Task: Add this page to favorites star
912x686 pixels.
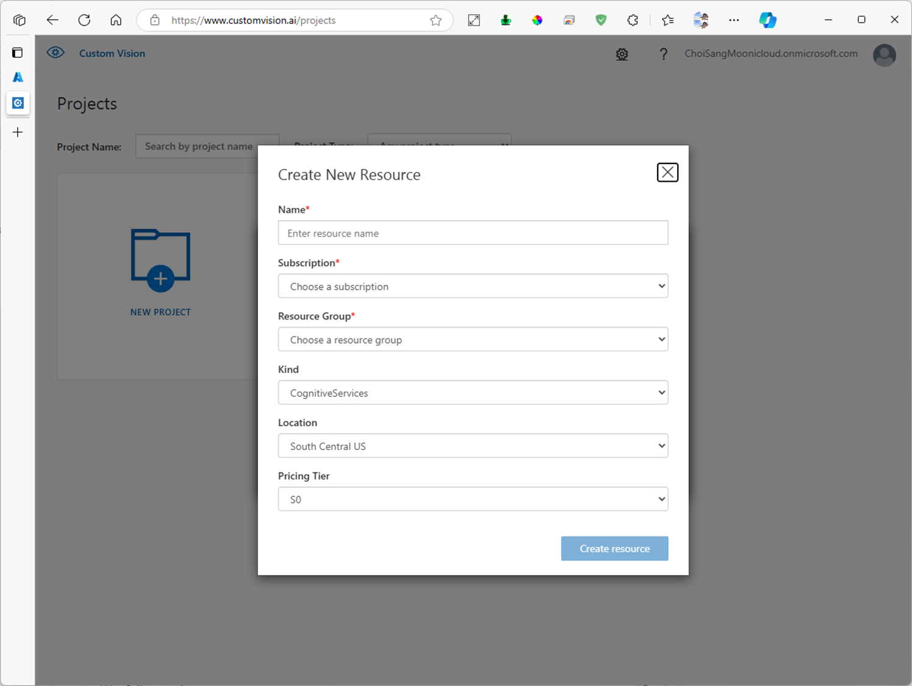Action: (x=436, y=20)
